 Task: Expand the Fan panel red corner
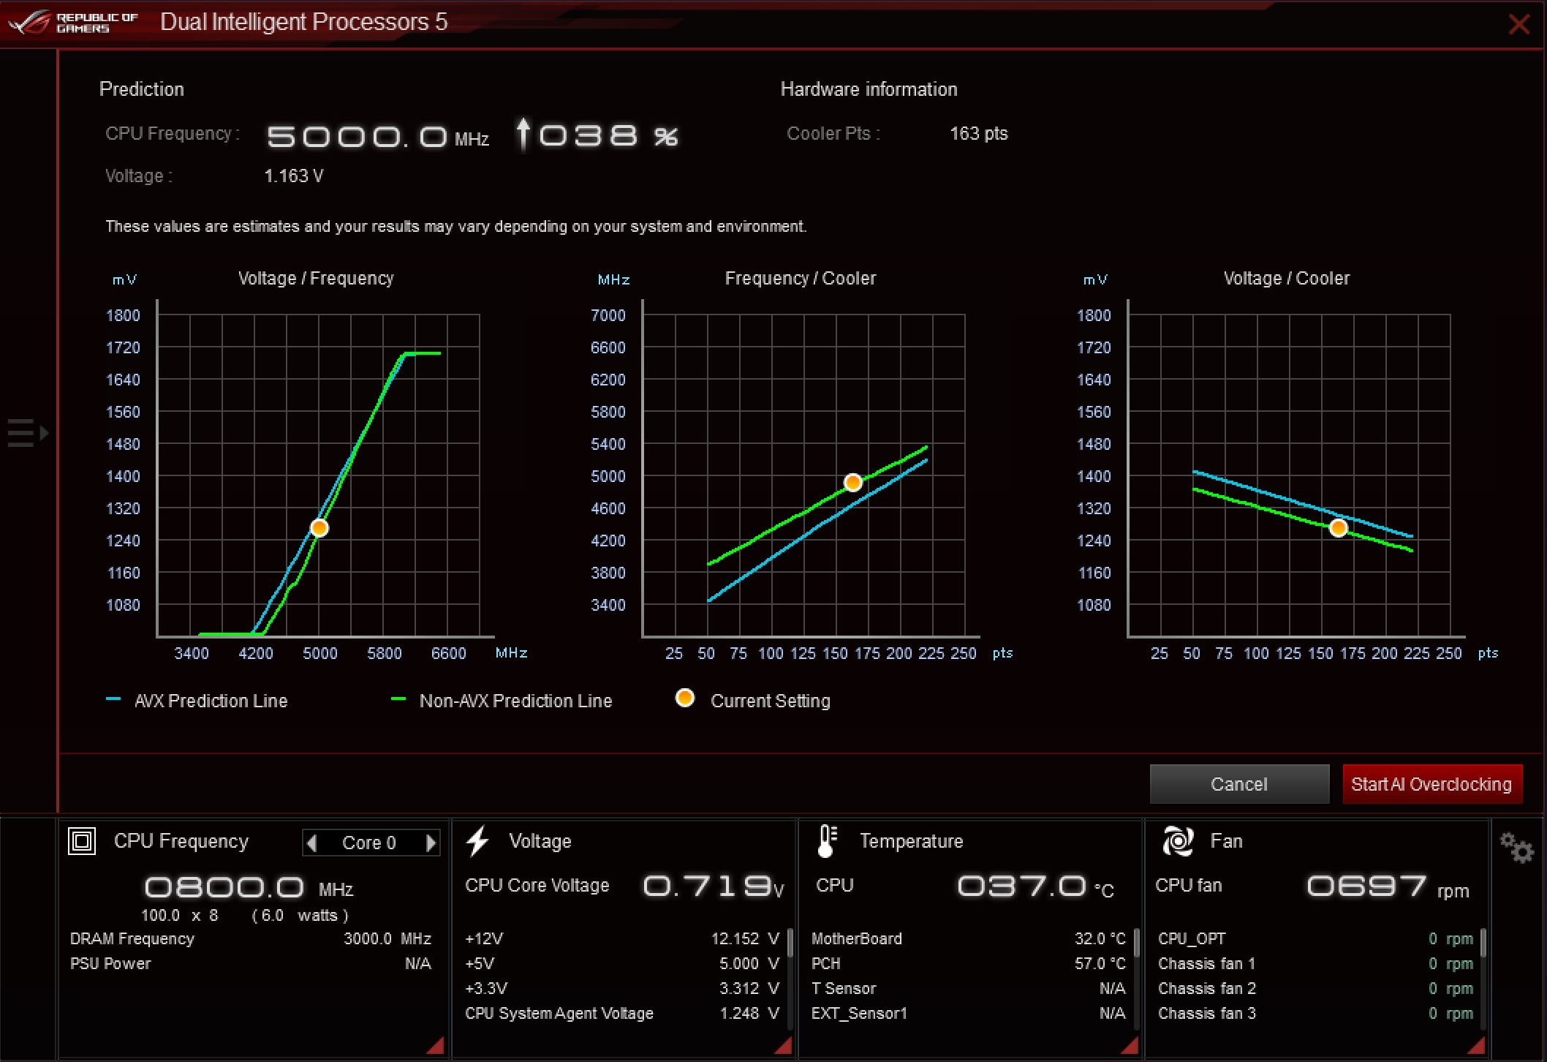(x=1478, y=1045)
